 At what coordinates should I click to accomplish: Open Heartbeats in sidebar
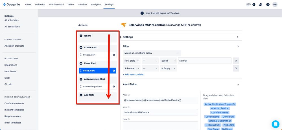point(10,71)
